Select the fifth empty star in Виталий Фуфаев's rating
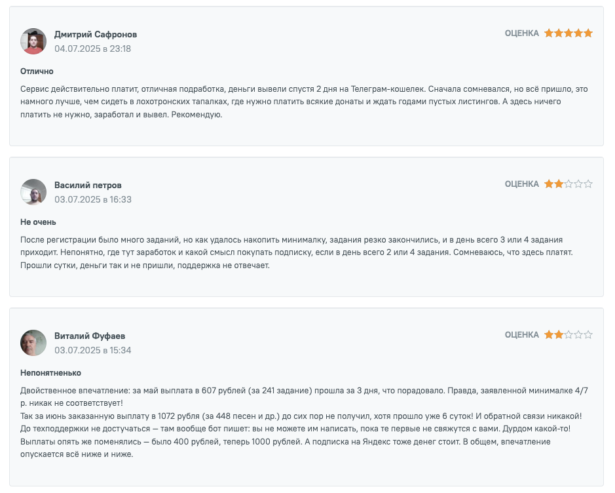Viewport: 615px width, 493px height. coord(588,334)
